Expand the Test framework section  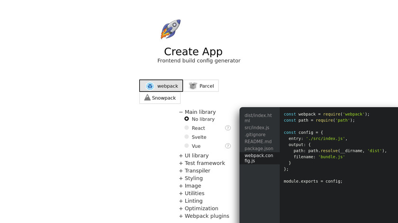202,163
